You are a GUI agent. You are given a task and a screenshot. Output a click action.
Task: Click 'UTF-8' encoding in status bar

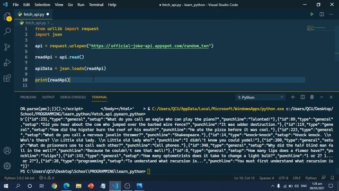[x=283, y=178]
